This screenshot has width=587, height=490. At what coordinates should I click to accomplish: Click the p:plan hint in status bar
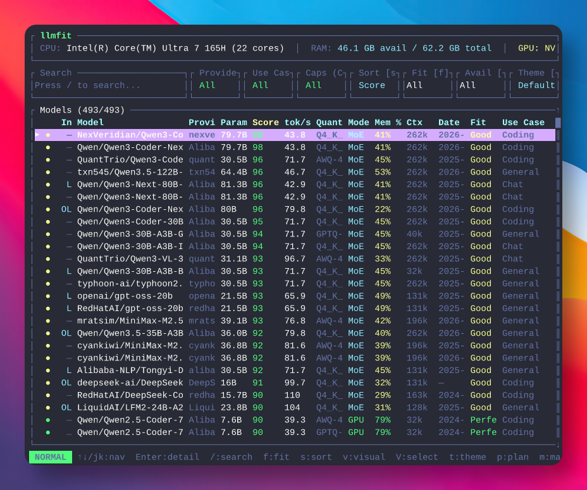click(x=512, y=457)
